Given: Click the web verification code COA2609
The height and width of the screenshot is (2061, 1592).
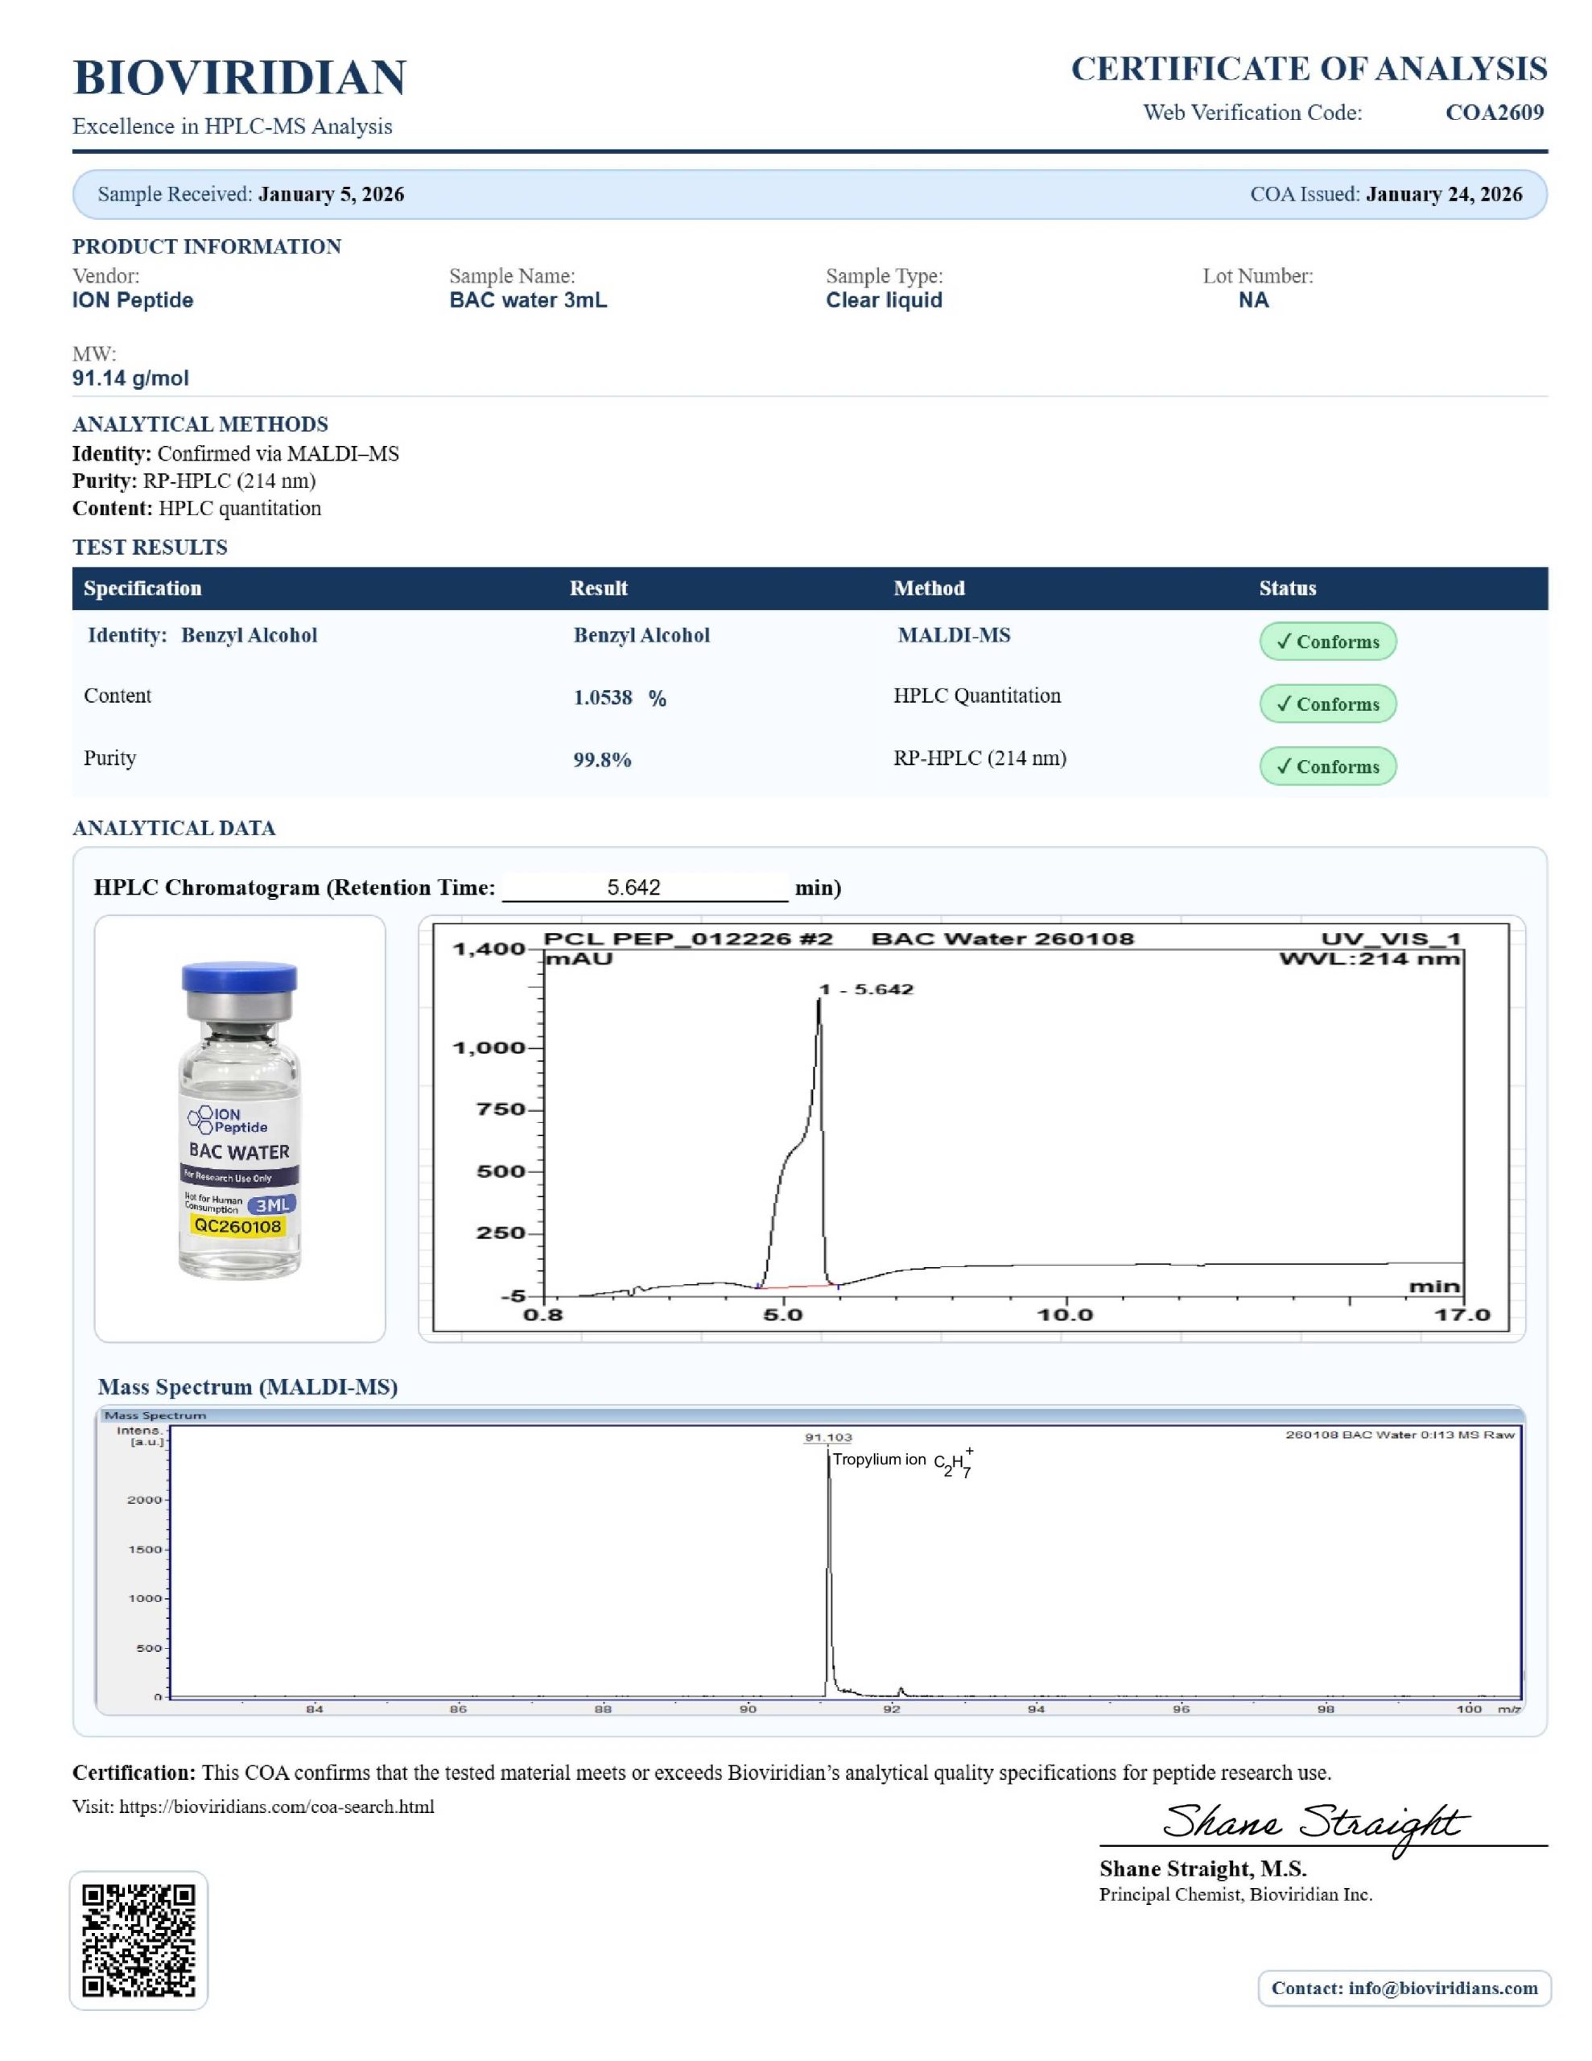Looking at the screenshot, I should (1494, 112).
